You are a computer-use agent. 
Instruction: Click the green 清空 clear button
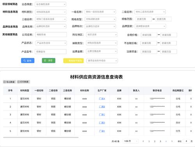click(x=49, y=60)
